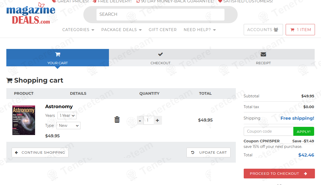The width and height of the screenshot is (321, 185).
Task: Expand the Categories menu
Action: [78, 30]
